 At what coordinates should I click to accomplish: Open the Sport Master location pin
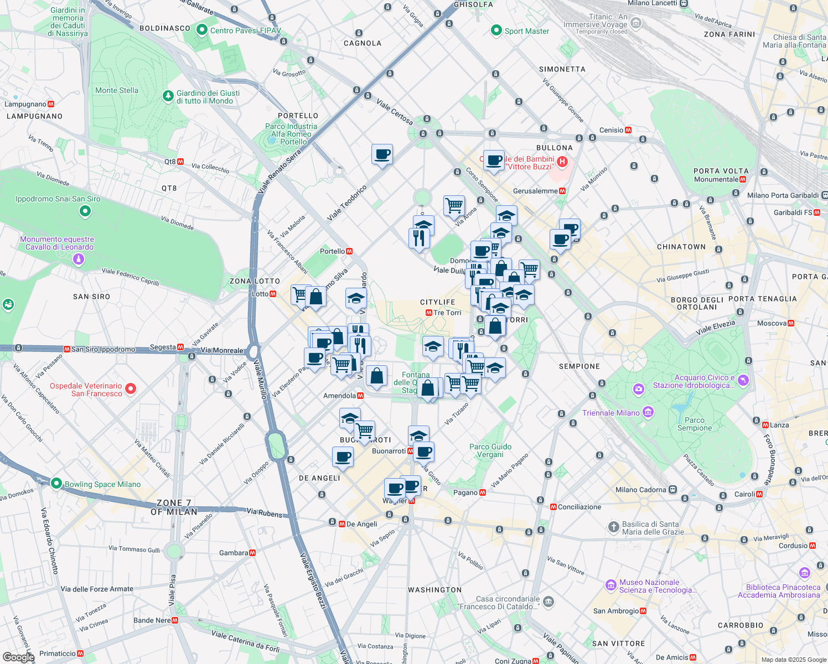tap(496, 30)
